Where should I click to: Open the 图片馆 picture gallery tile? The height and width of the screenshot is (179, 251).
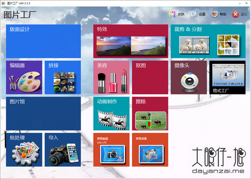coord(44,113)
